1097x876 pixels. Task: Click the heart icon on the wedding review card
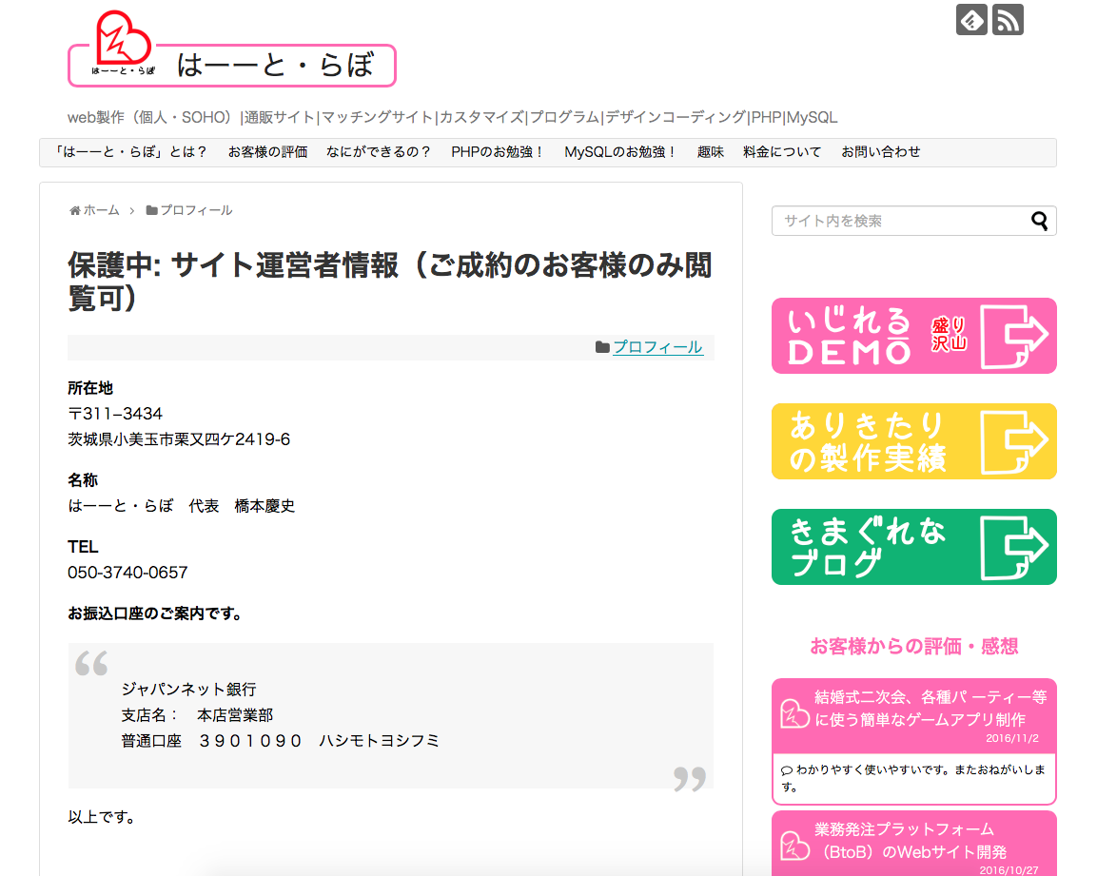click(x=795, y=713)
